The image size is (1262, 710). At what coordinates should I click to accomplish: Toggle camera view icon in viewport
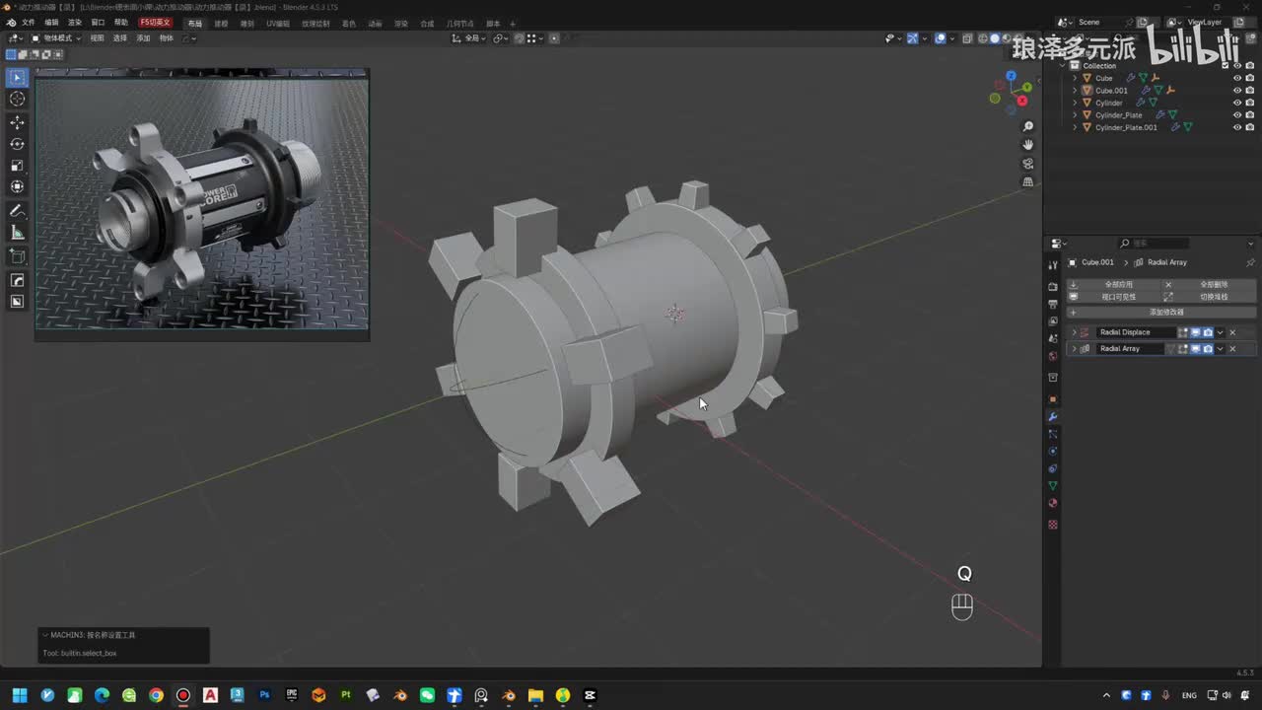point(1027,164)
